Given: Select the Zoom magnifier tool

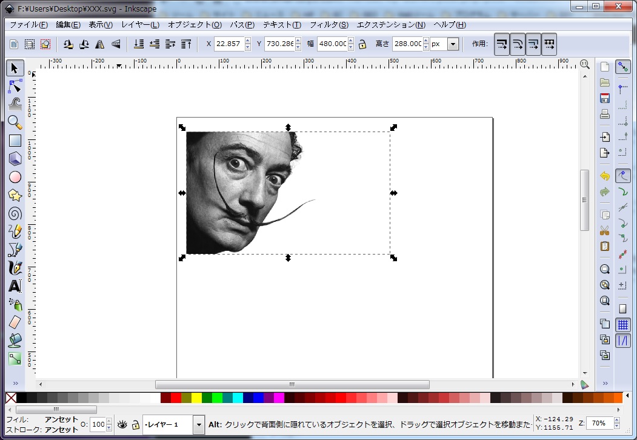Looking at the screenshot, I should [x=15, y=122].
